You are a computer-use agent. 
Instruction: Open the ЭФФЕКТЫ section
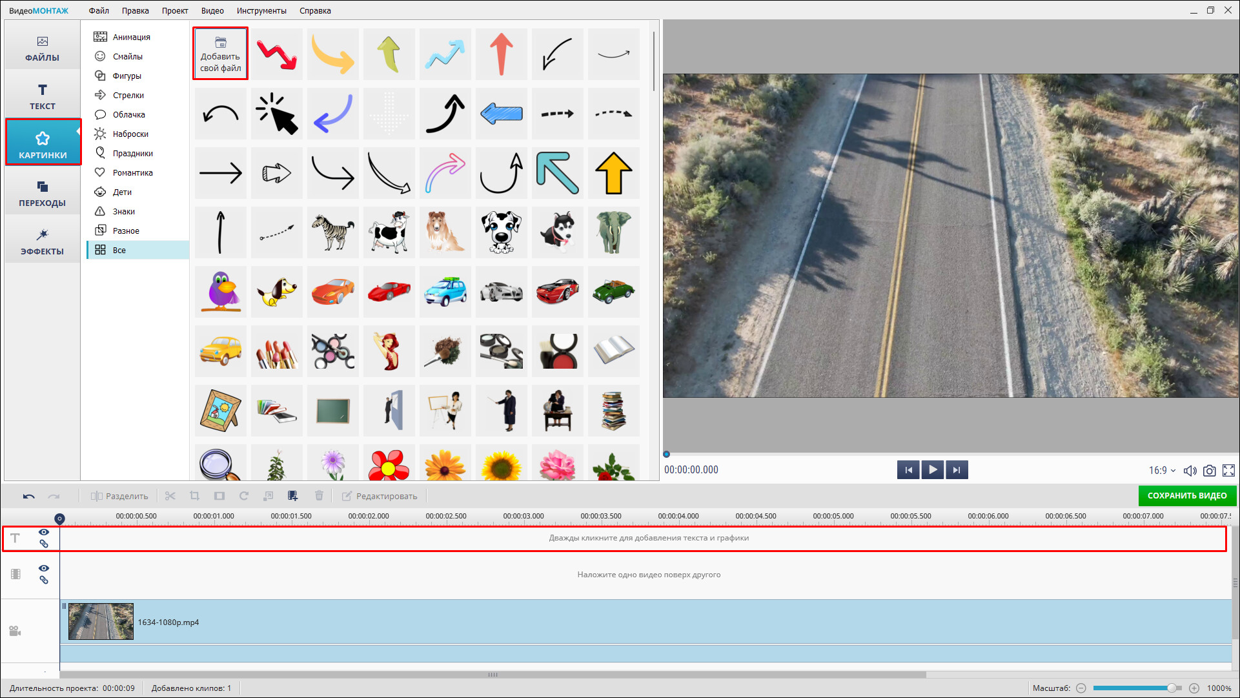[x=43, y=242]
